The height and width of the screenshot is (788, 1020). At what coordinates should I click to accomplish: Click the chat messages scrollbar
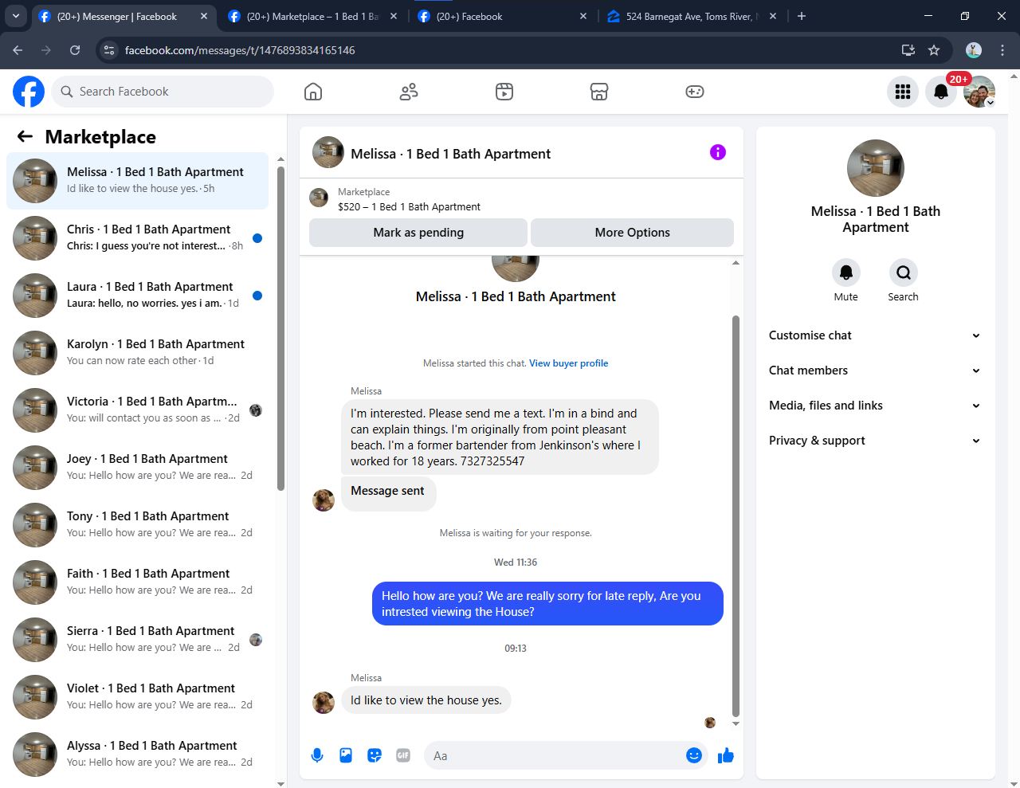(736, 516)
